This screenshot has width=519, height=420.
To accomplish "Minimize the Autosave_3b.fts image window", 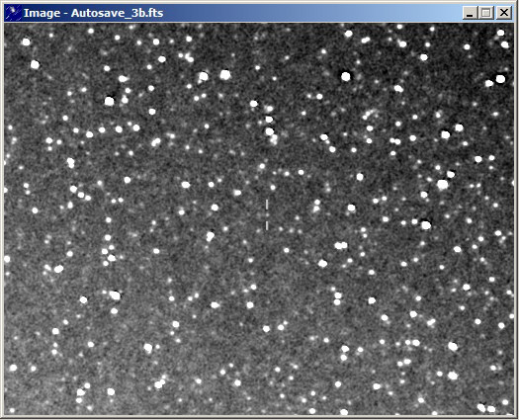I will point(470,13).
